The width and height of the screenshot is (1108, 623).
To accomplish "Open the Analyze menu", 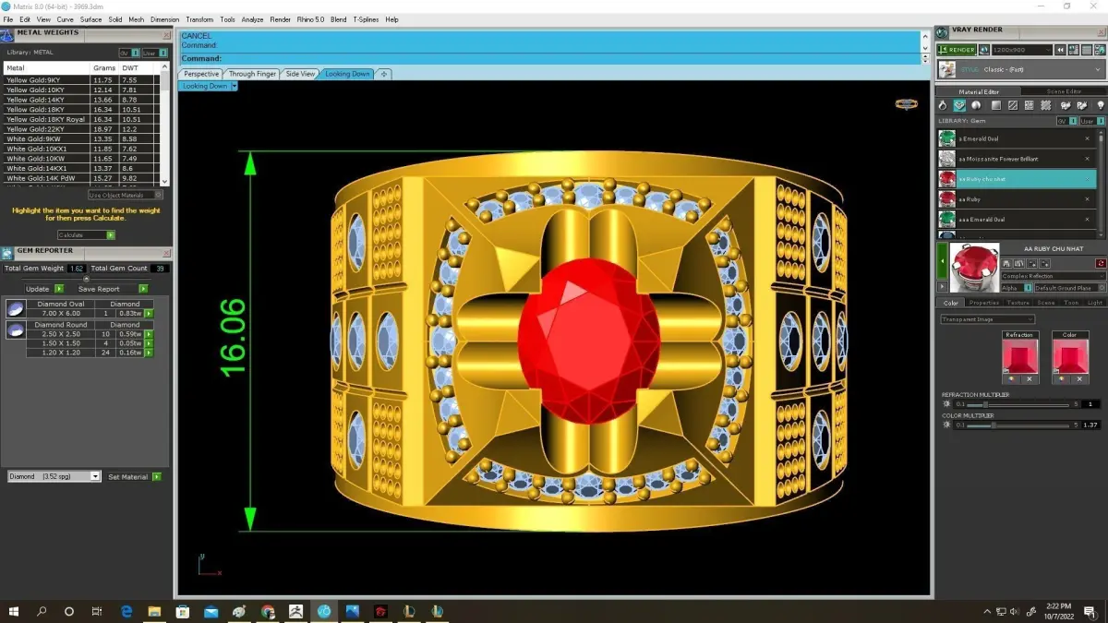I will 252,19.
